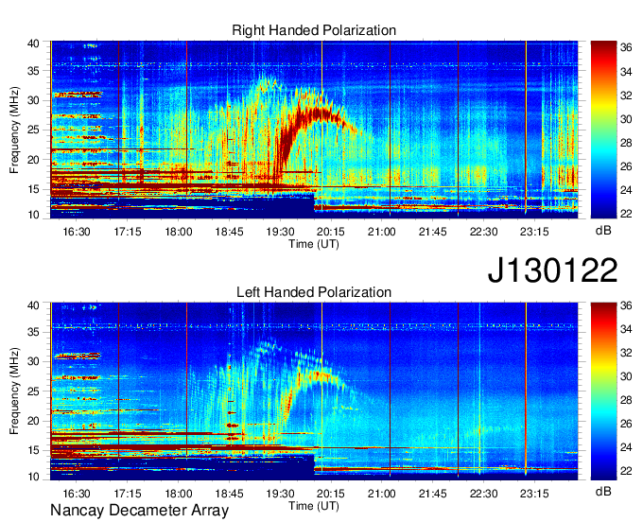Click the yellow vertical line near 23:15 in bottom plot

[x=526, y=390]
